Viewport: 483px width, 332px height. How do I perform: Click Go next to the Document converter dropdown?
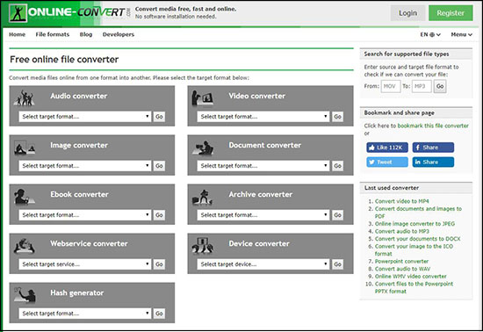click(337, 166)
